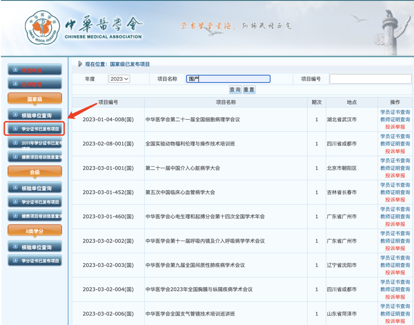Focus the 项目编号 input field
Screen dimensions: 414x325
point(370,79)
